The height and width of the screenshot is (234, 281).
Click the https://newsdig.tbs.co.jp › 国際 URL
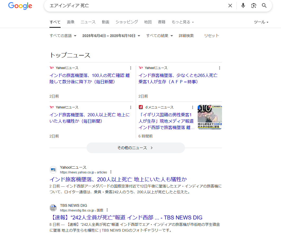coord(81,210)
